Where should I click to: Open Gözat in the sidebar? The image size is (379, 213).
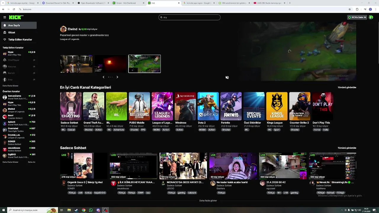[18, 33]
